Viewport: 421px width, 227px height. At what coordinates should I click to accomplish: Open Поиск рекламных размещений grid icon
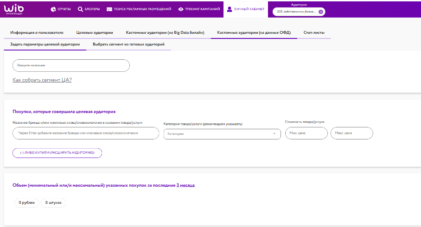click(109, 9)
